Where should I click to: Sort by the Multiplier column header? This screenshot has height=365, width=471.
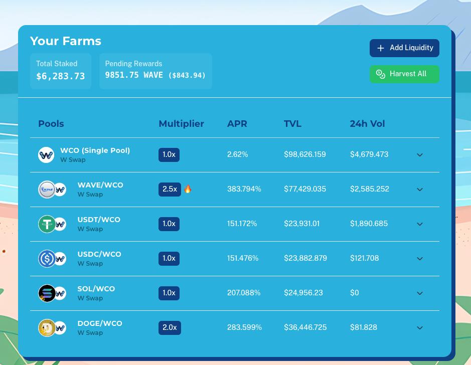182,124
